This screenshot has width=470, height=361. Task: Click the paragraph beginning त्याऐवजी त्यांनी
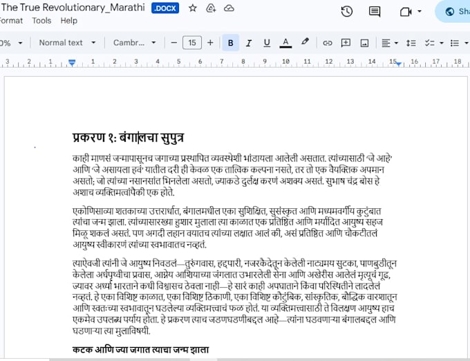[235, 297]
